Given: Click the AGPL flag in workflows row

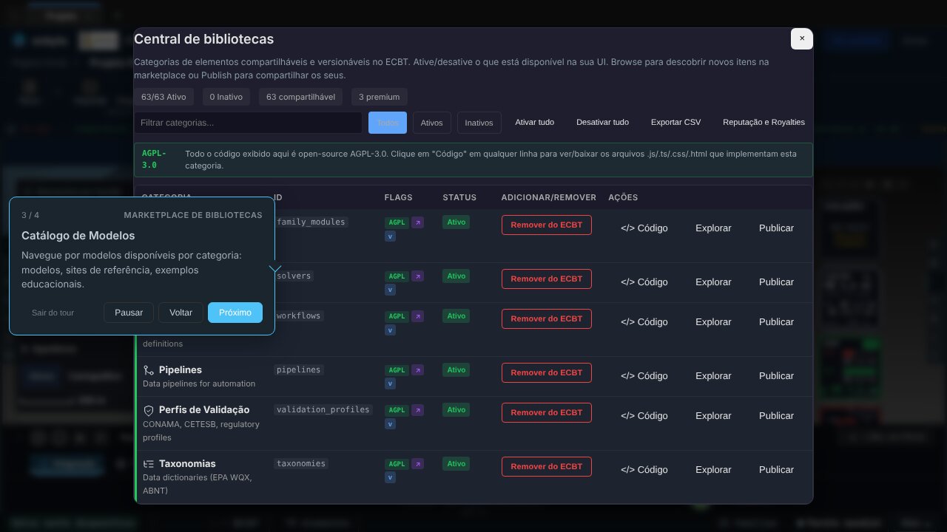Looking at the screenshot, I should pos(397,316).
